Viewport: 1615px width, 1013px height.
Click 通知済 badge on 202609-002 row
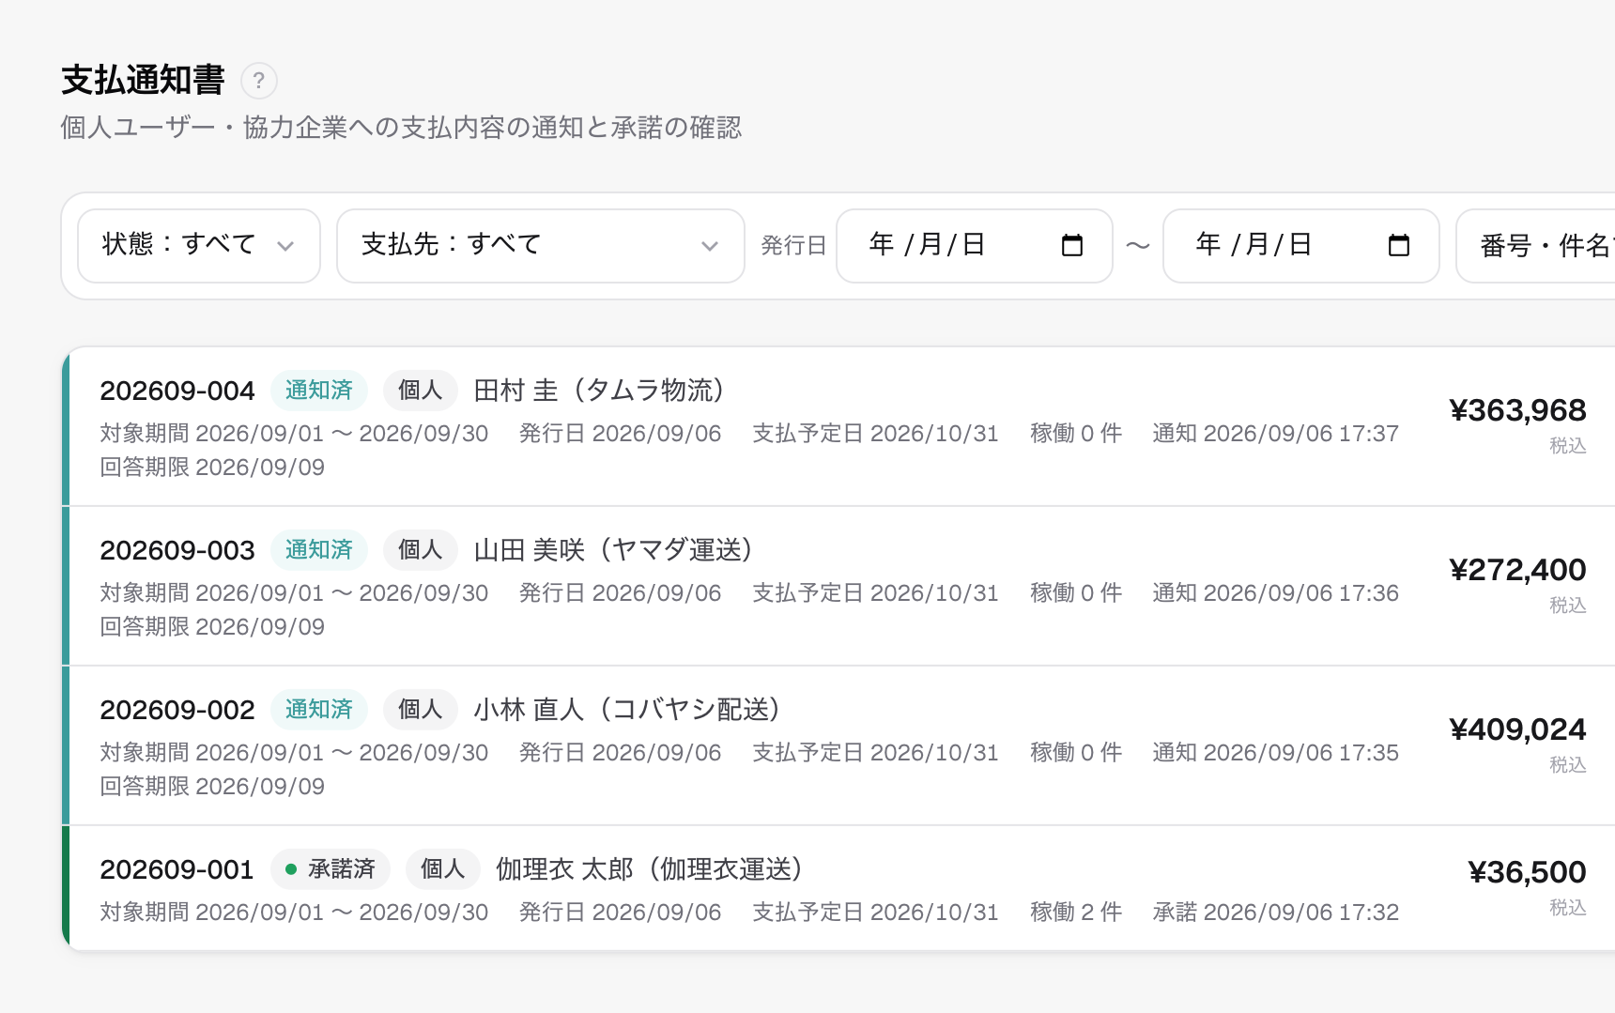click(x=319, y=710)
